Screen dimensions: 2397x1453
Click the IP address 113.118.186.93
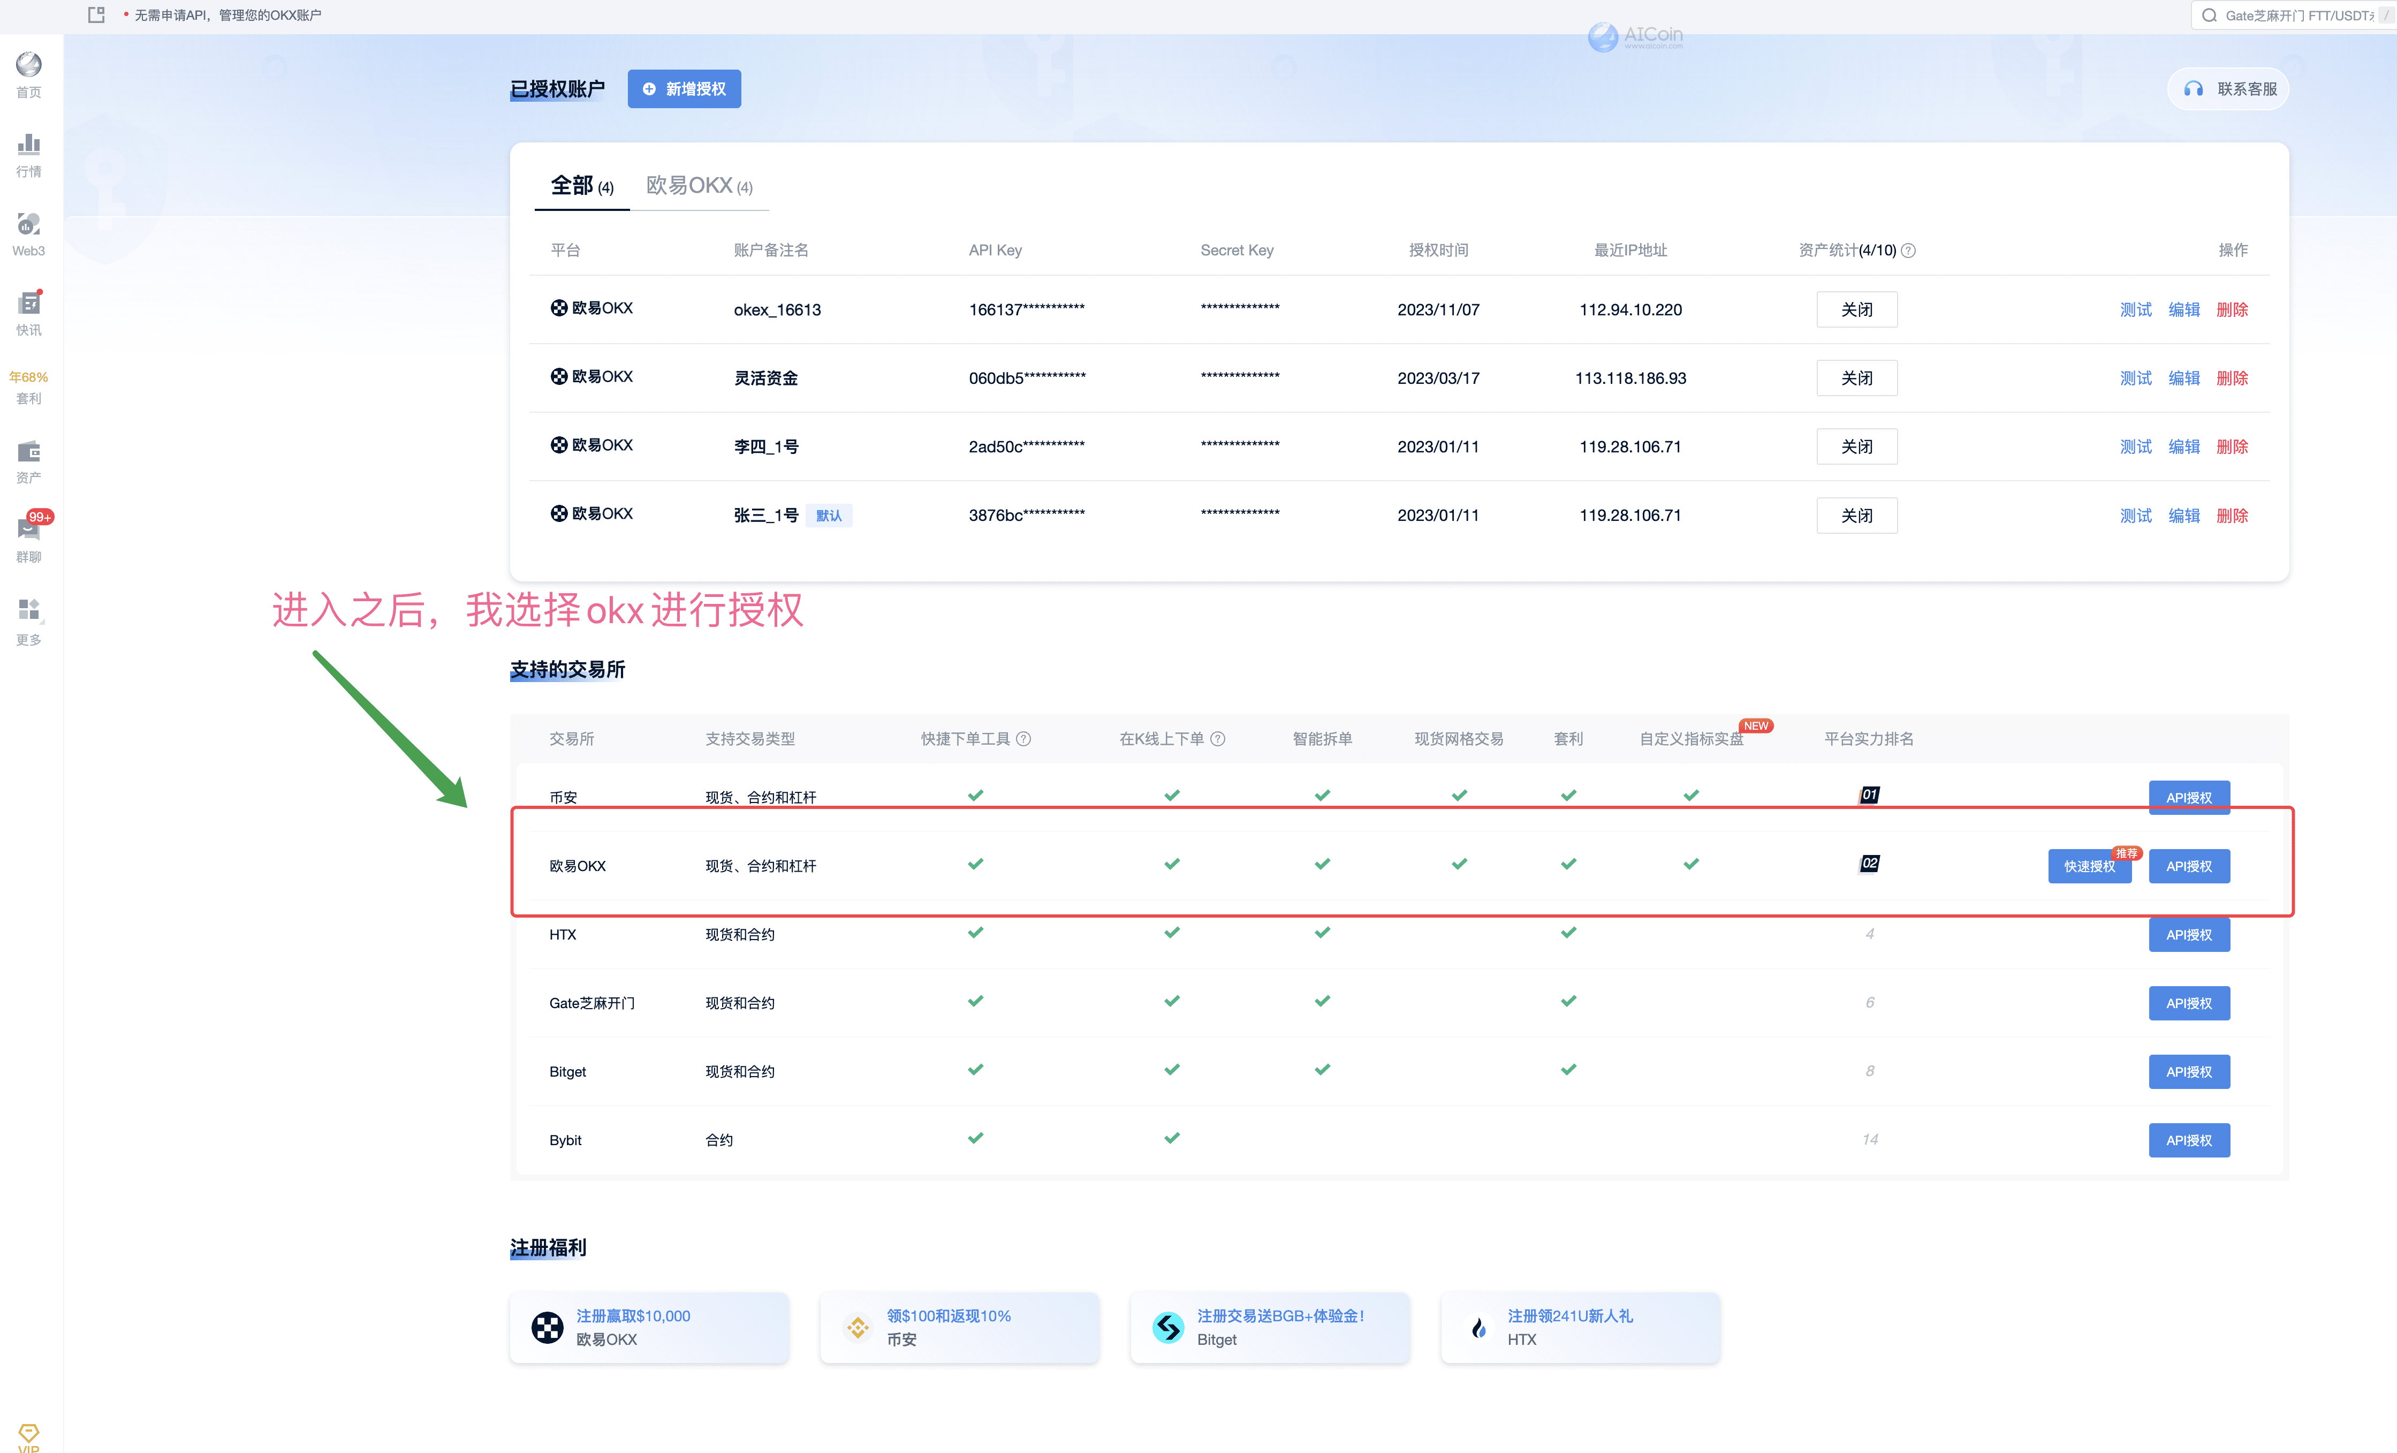pos(1630,377)
